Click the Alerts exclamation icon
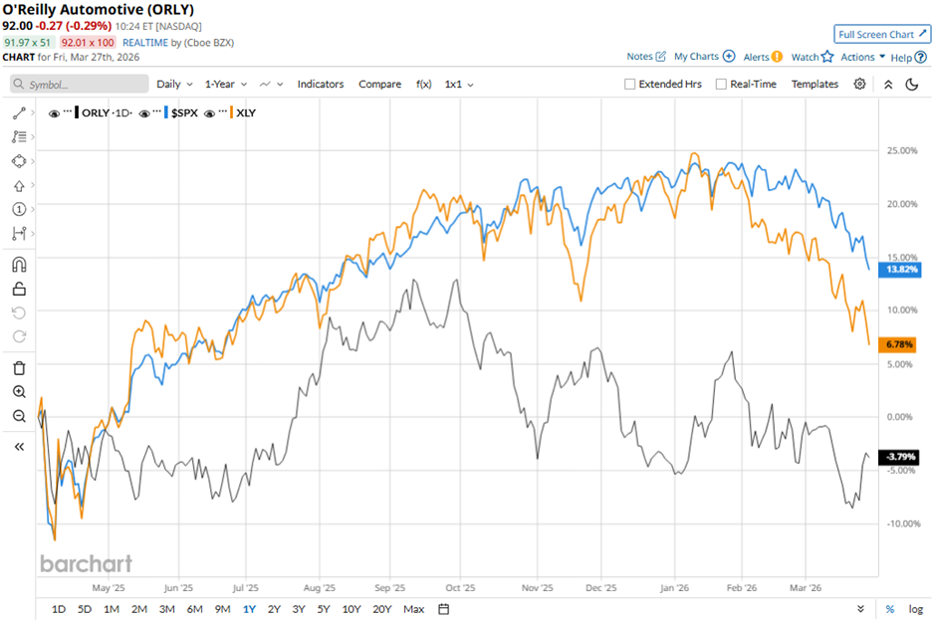 click(x=777, y=57)
